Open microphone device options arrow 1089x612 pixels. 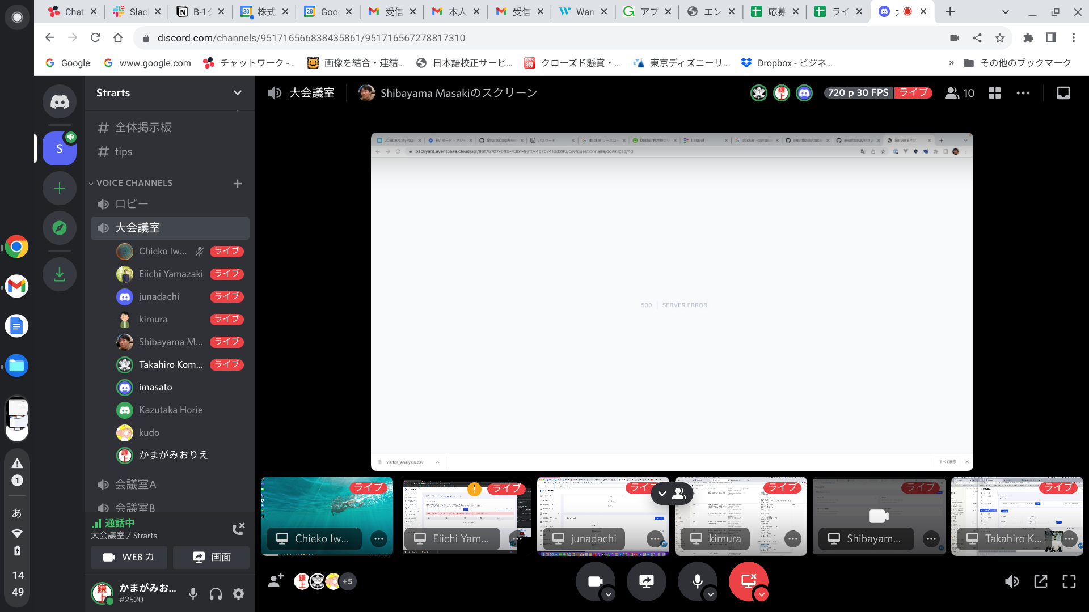click(x=711, y=594)
